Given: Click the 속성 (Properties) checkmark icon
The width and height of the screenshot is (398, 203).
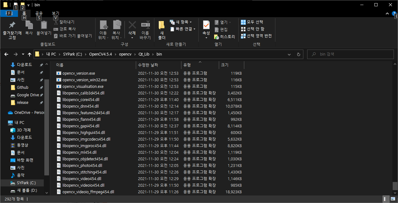Looking at the screenshot, I should tap(206, 25).
